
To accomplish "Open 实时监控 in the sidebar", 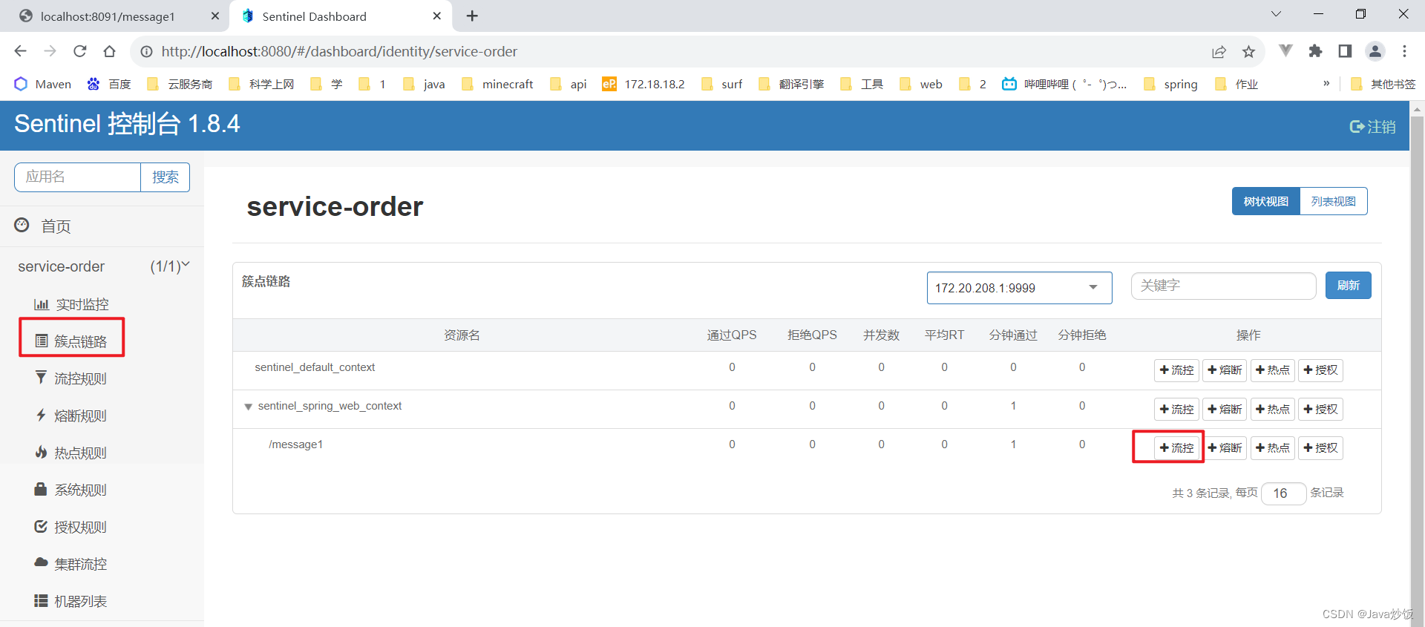I will click(x=71, y=304).
